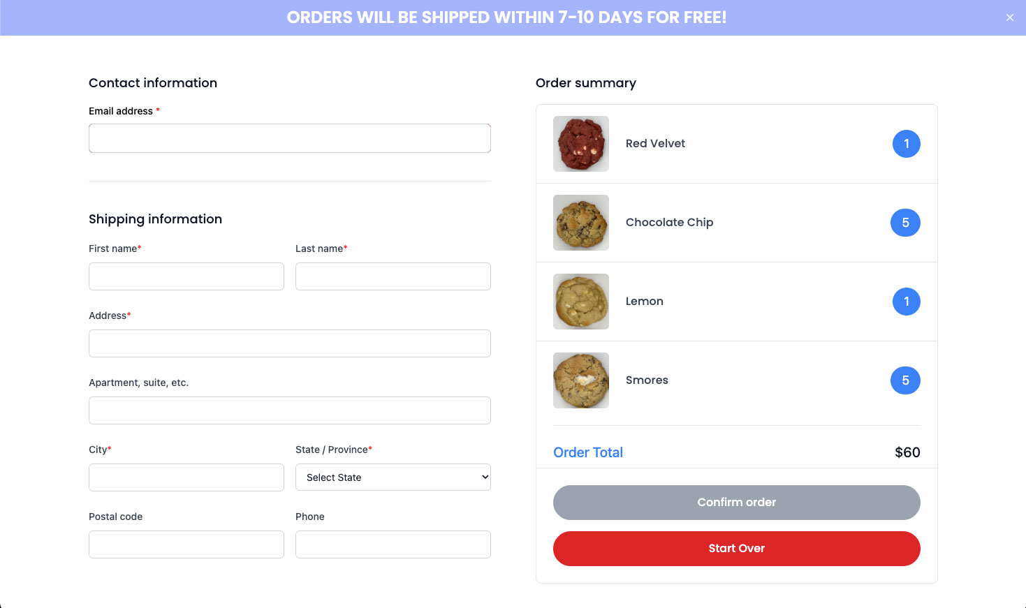Click into the First name field
Viewport: 1026px width, 608px height.
(186, 276)
